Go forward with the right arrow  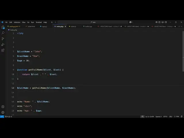tap(55, 22)
